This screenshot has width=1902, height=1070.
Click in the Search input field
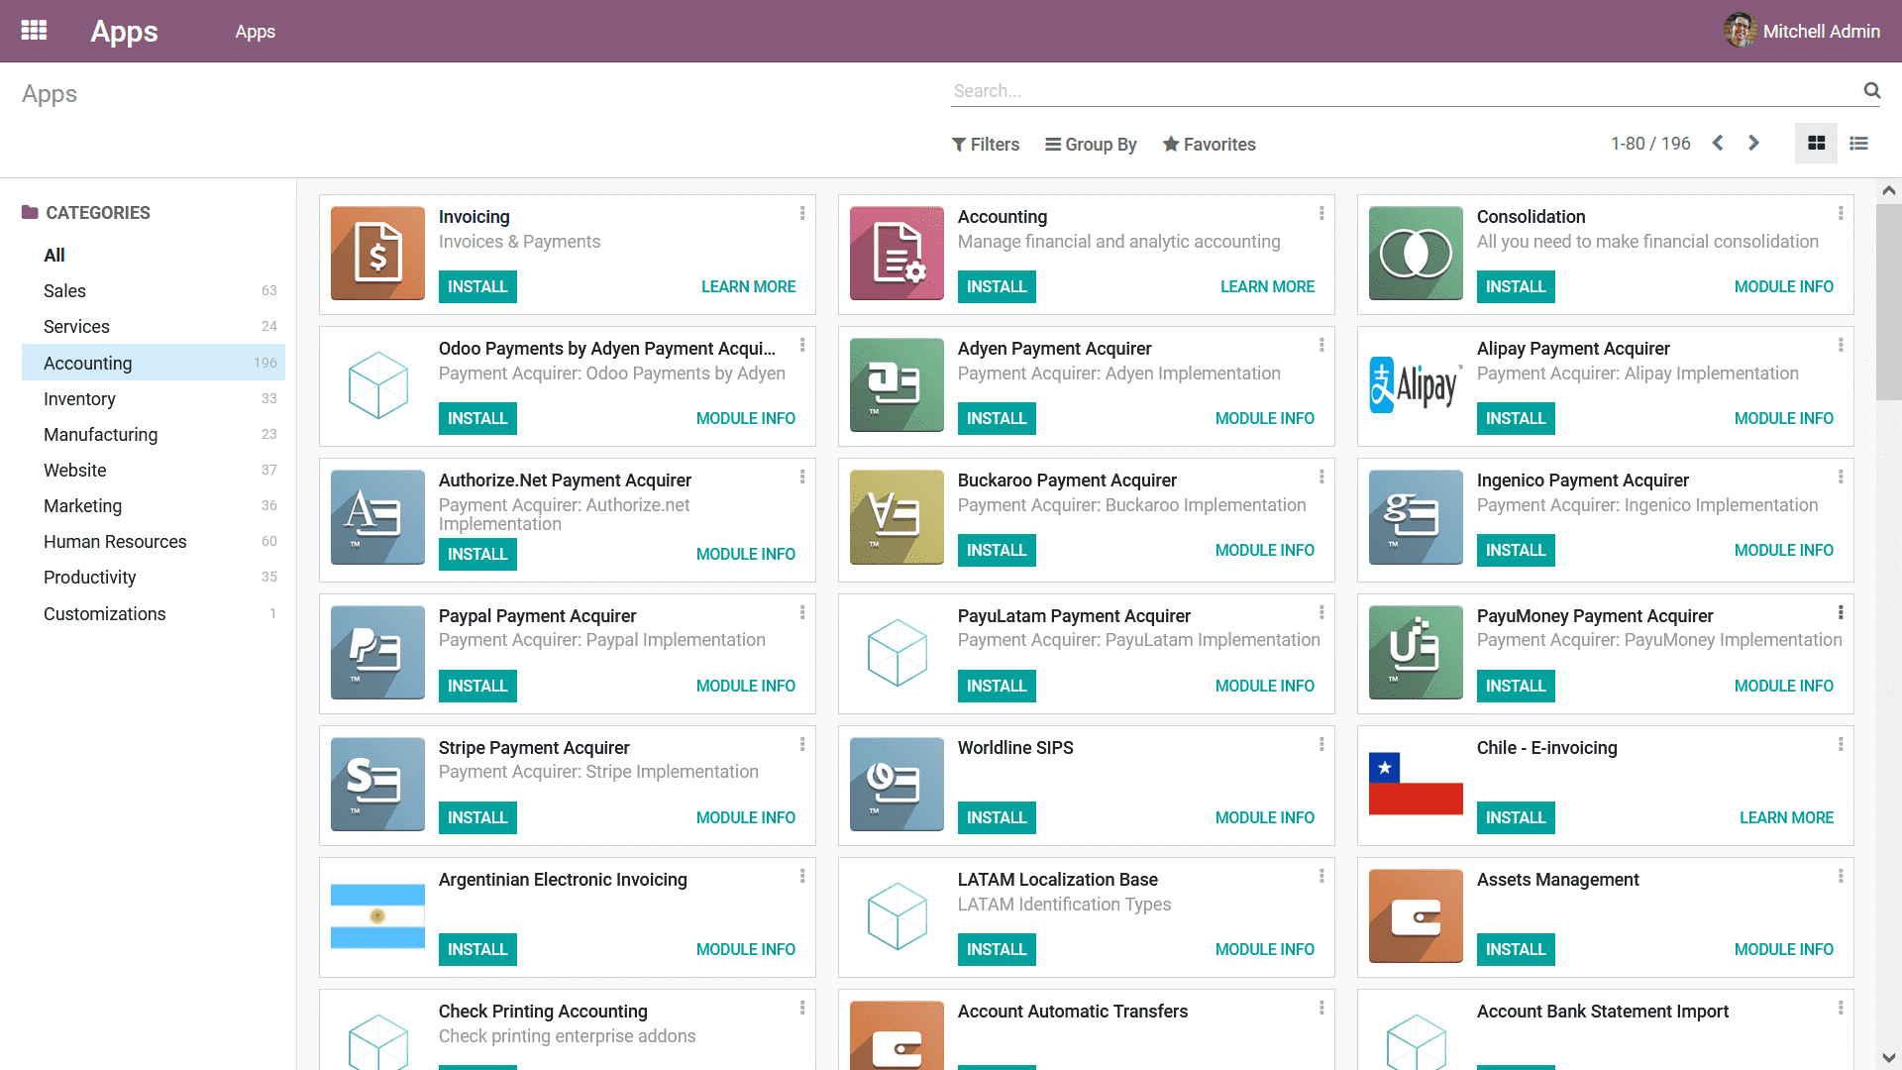point(1405,91)
